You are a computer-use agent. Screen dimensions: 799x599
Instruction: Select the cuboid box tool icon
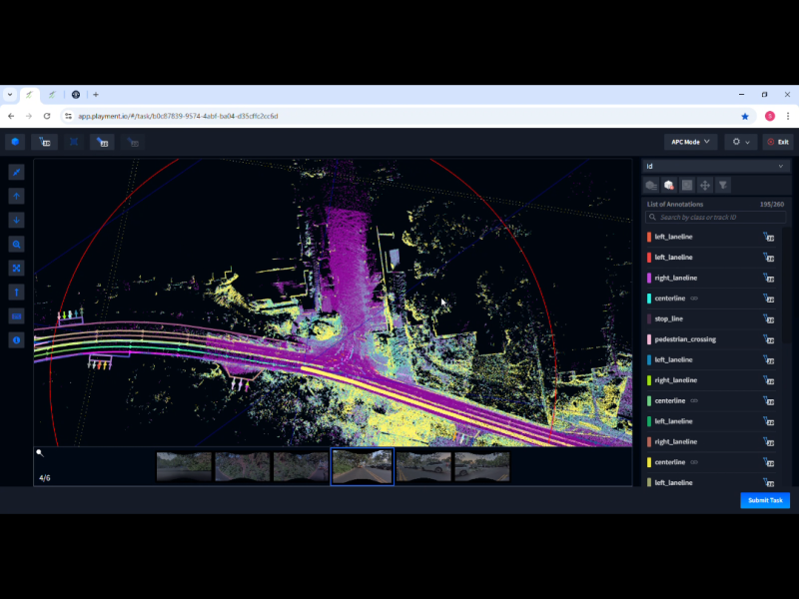point(74,142)
